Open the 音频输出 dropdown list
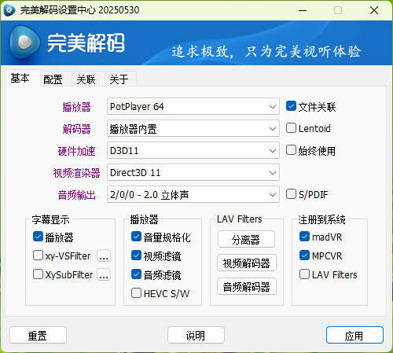Screen dimensions: 393x353 [193, 194]
